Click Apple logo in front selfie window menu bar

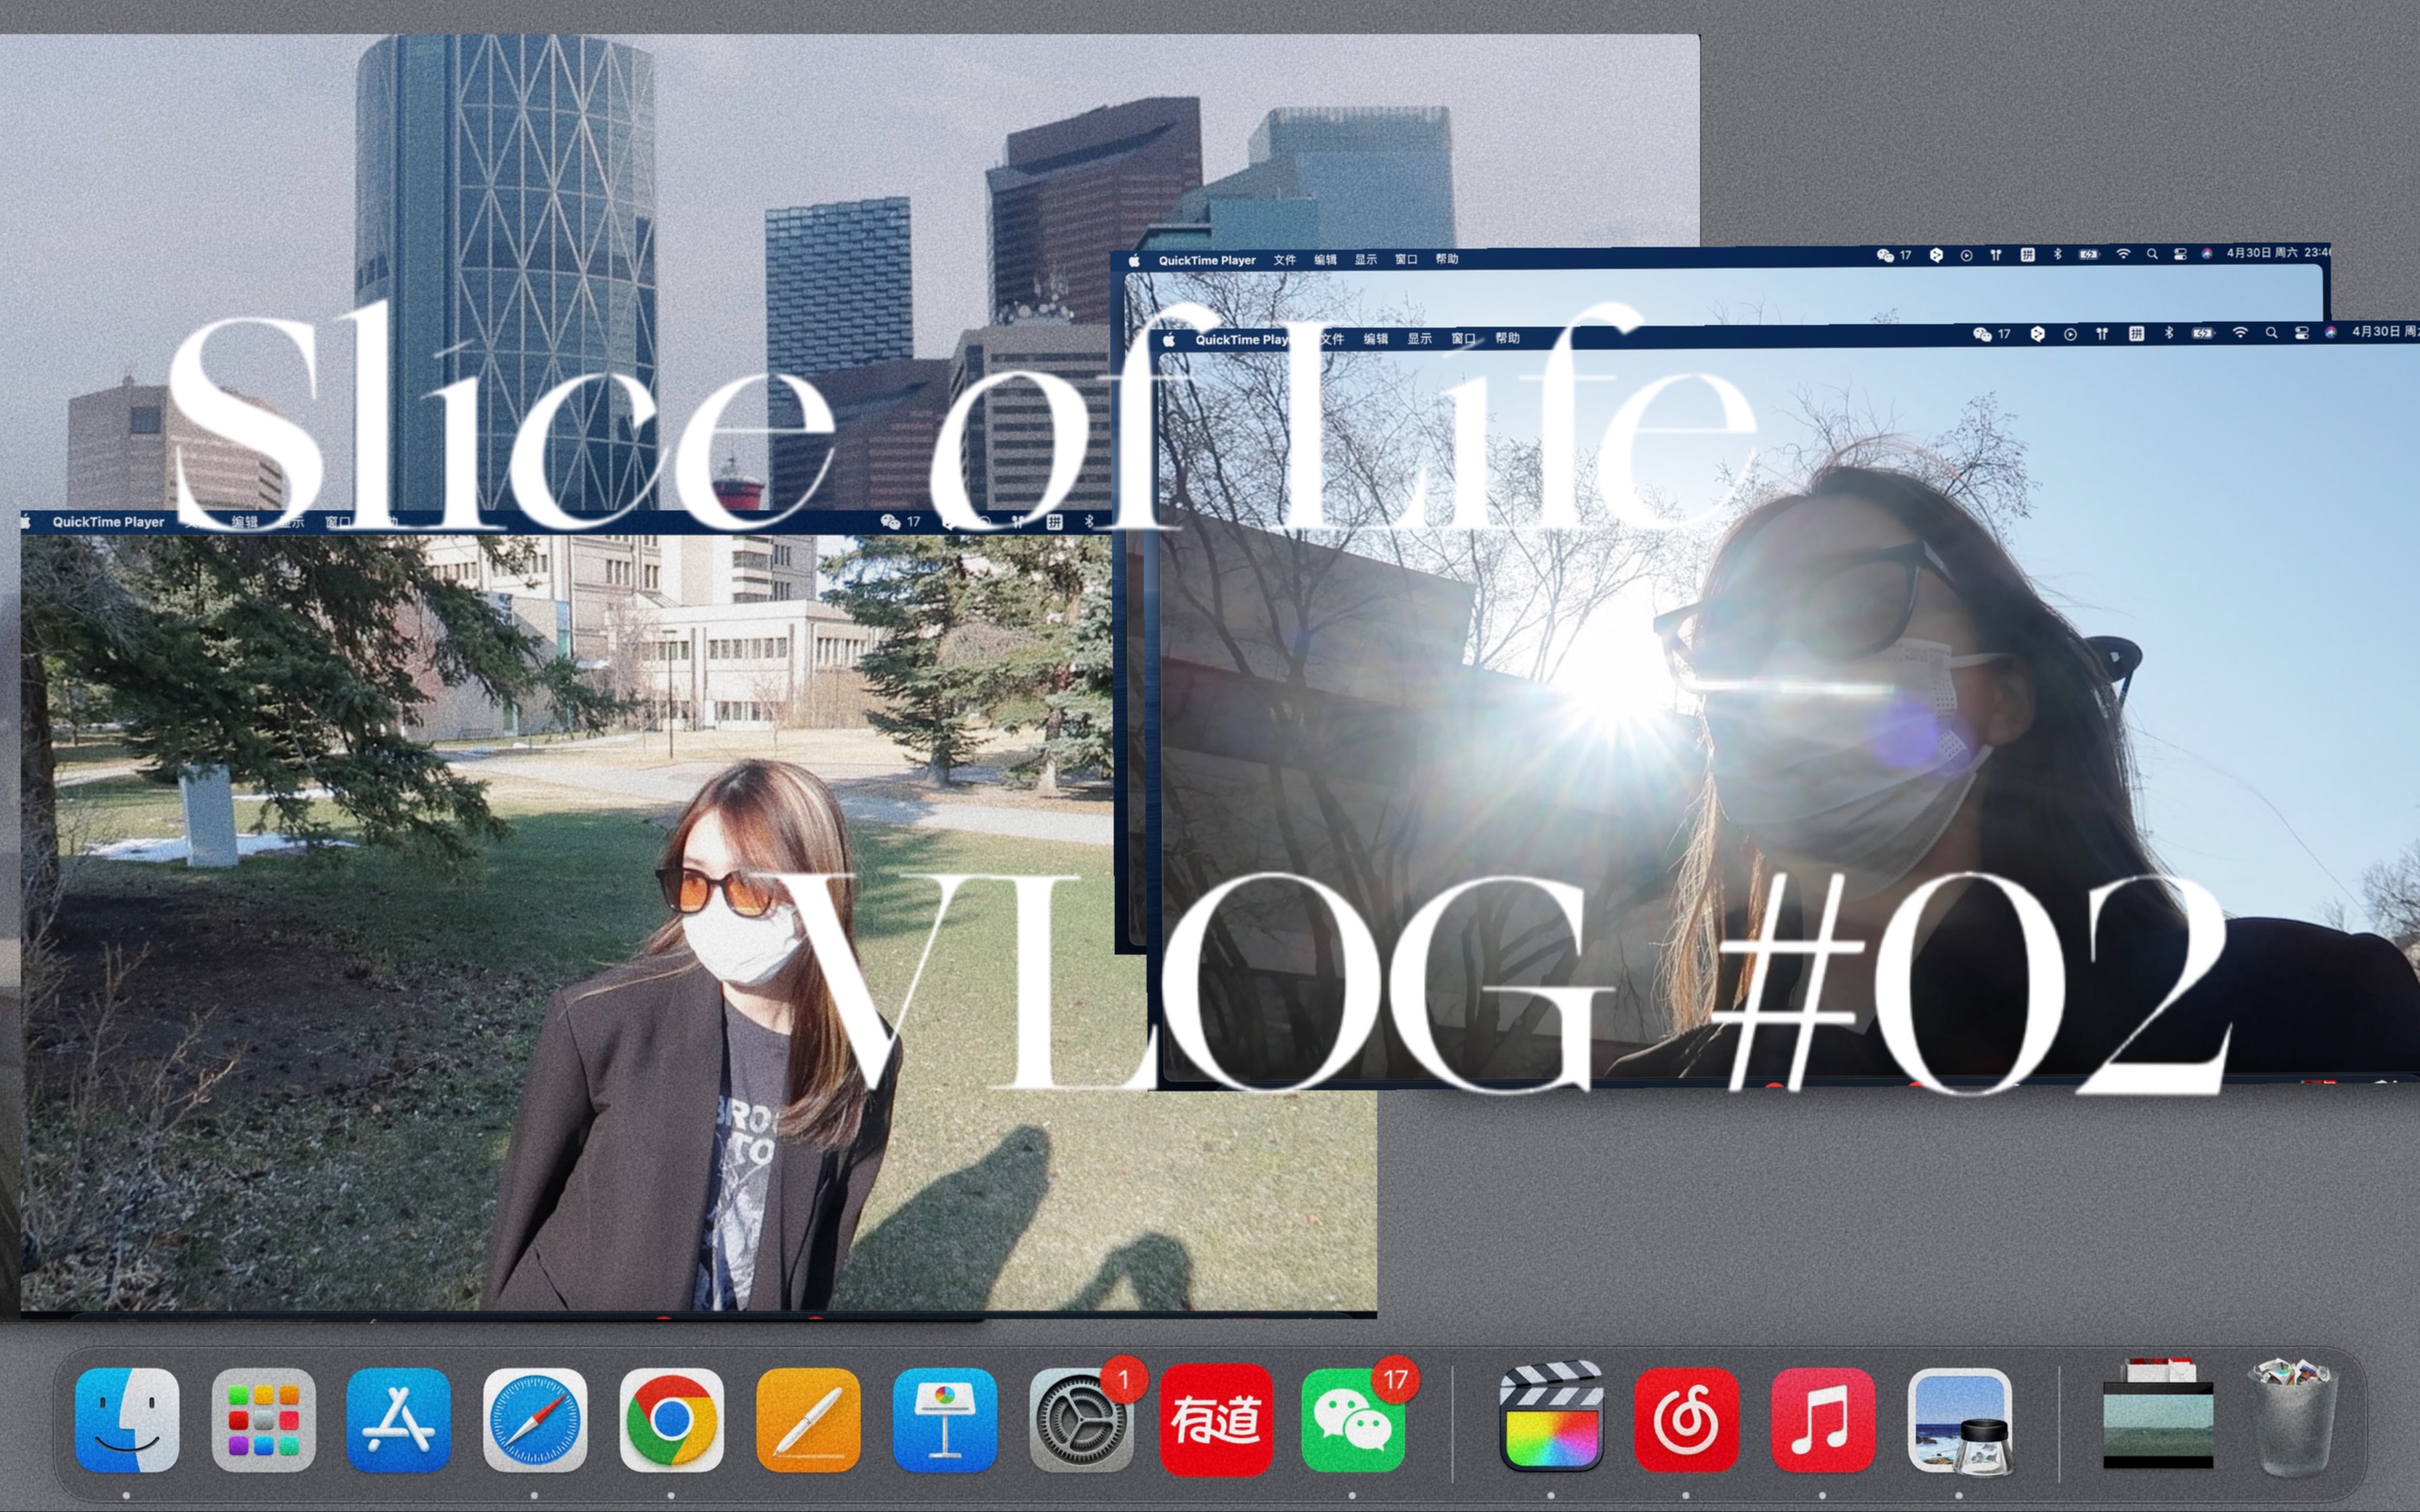coord(1169,340)
